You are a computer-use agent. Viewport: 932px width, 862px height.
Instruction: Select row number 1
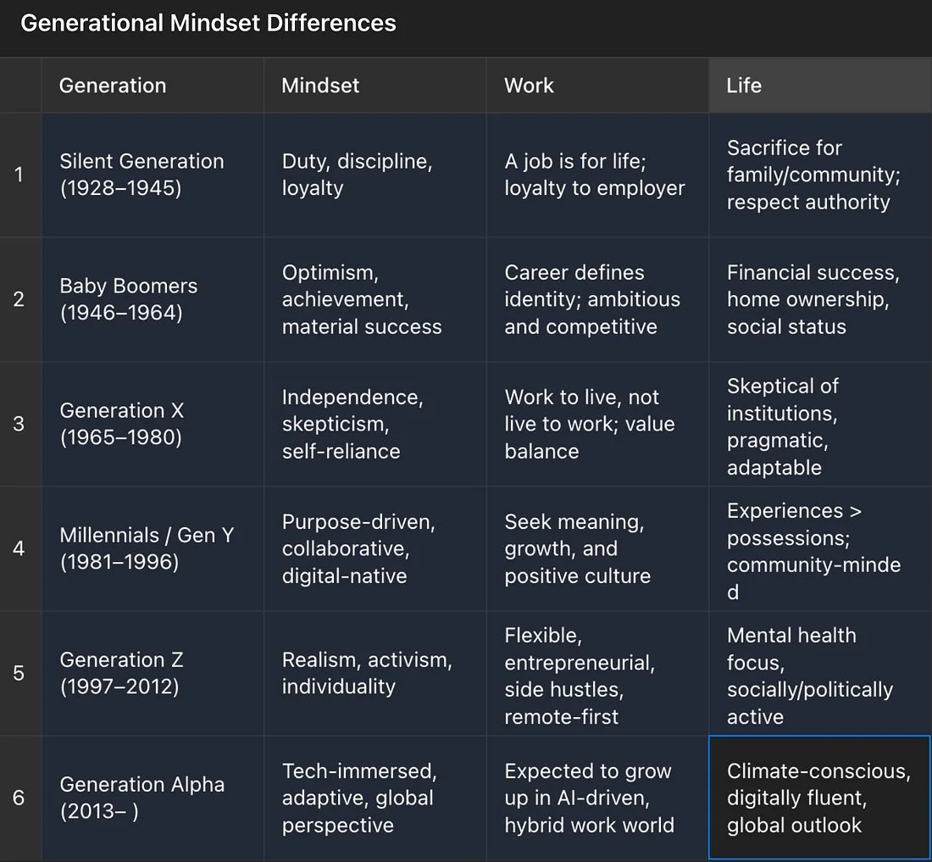tap(19, 175)
